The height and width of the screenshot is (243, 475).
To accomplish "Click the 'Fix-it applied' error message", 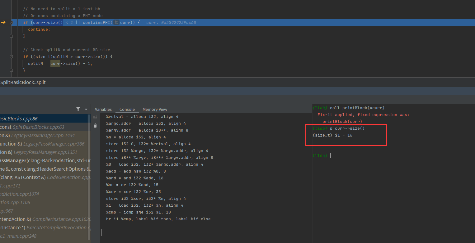I will point(363,115).
